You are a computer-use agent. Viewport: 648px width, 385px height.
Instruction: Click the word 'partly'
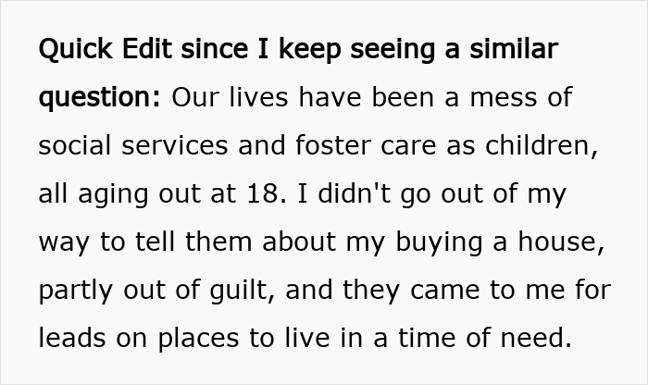coord(75,291)
